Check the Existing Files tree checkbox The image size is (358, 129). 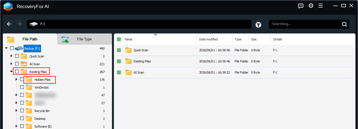tap(17, 72)
